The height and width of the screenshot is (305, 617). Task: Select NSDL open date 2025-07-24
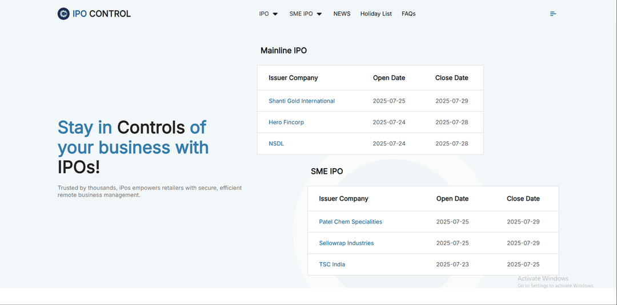(x=389, y=144)
